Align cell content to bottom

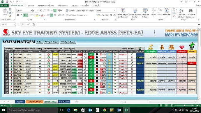pyautogui.click(x=55, y=10)
